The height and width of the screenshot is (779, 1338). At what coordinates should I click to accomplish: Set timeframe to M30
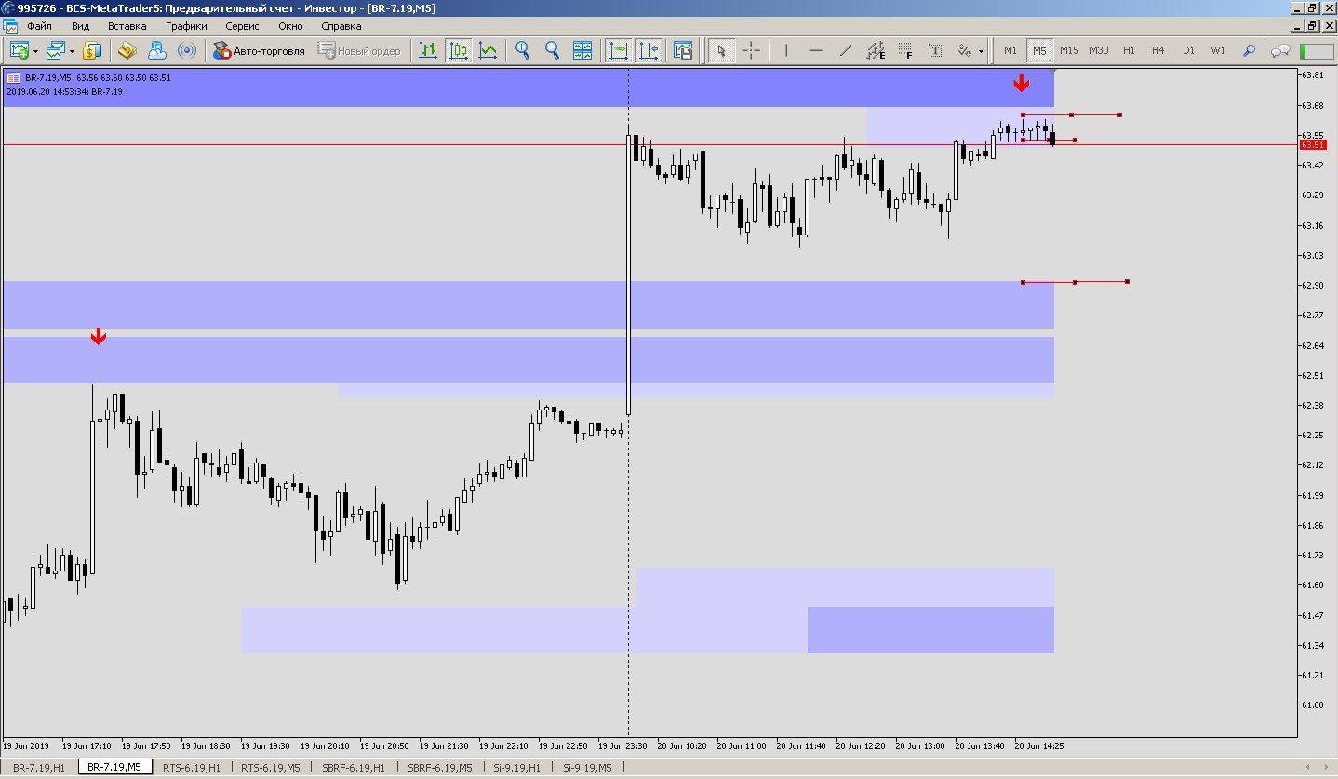pyautogui.click(x=1099, y=50)
